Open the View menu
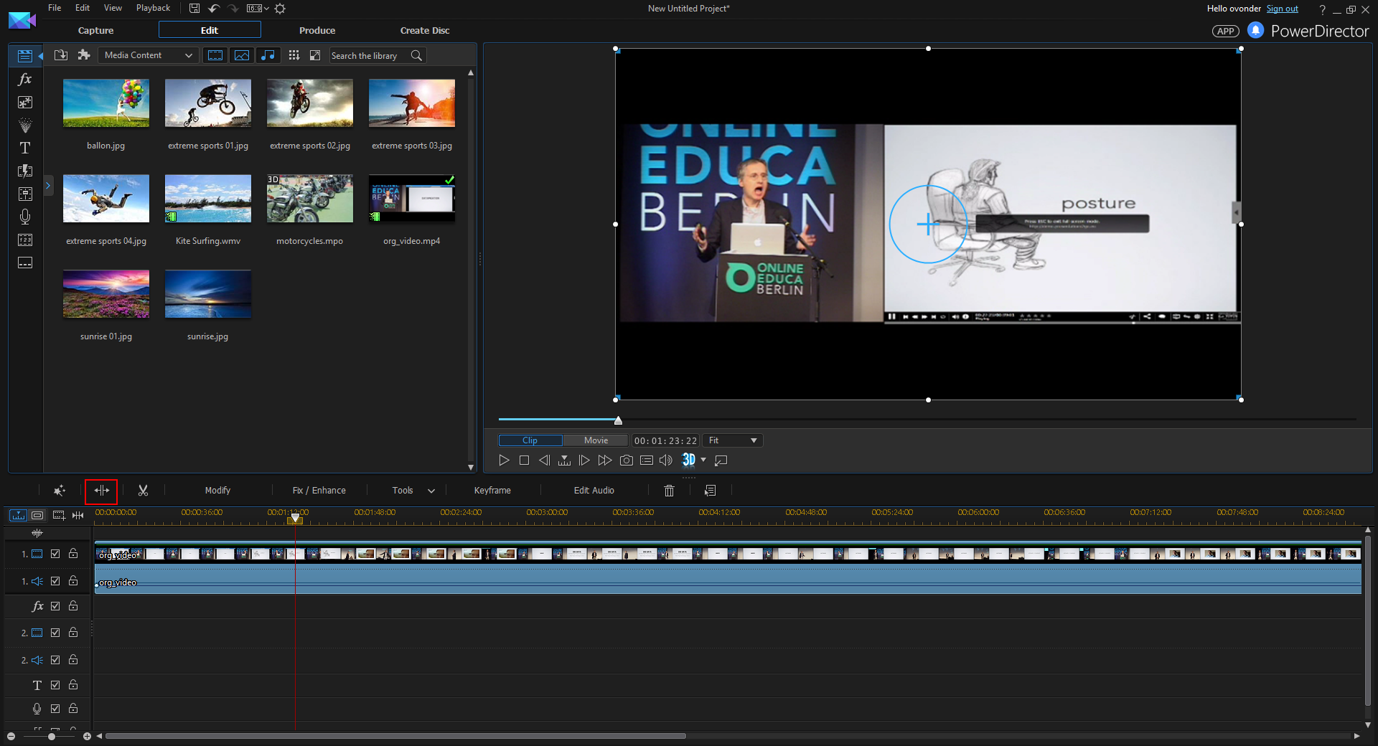The width and height of the screenshot is (1378, 746). [113, 8]
